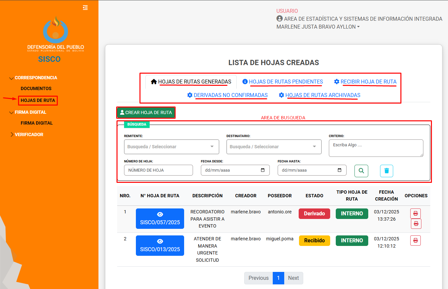Click the Next pagination button

pos(293,278)
